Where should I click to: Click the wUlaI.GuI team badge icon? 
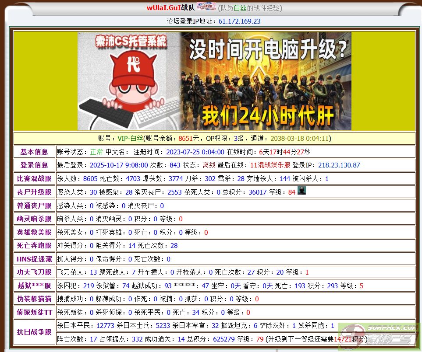coord(206,7)
